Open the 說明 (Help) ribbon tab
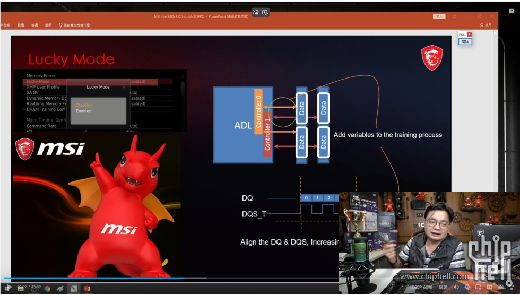The height and width of the screenshot is (295, 520). coord(48,25)
